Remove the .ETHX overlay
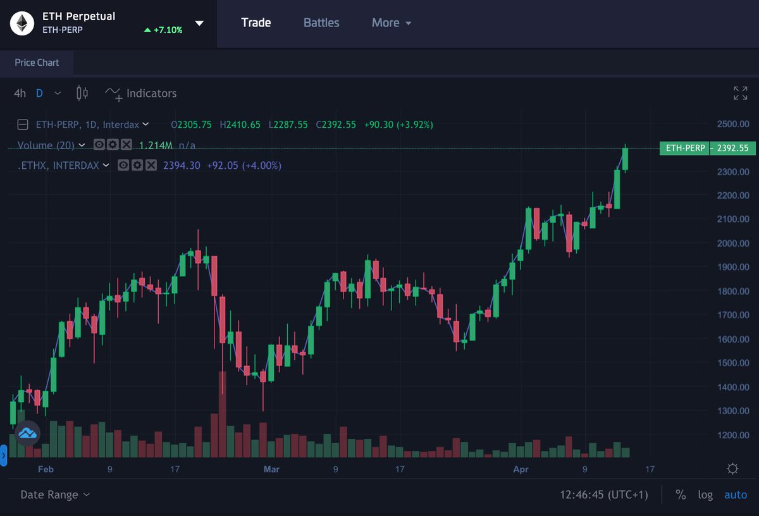Viewport: 759px width, 516px height. (151, 165)
